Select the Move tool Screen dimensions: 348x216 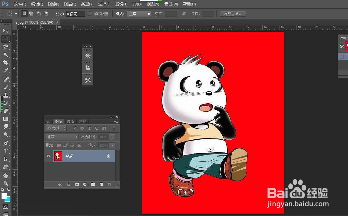pos(6,31)
